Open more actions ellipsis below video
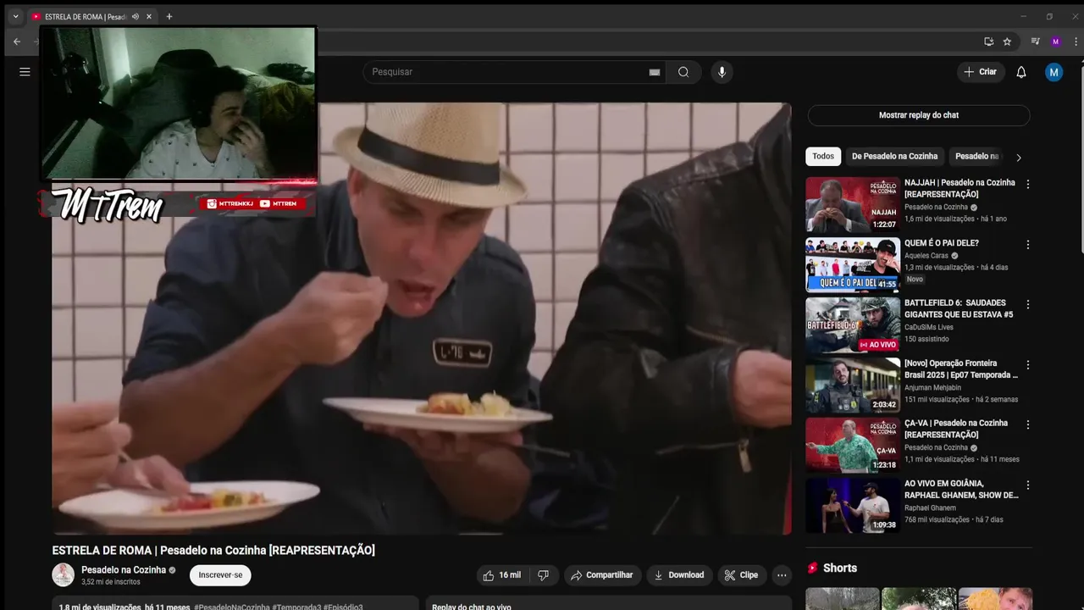 782,575
